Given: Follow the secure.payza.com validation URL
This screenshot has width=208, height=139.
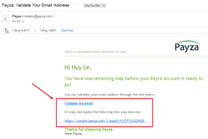Looking at the screenshot, I should tap(105, 121).
